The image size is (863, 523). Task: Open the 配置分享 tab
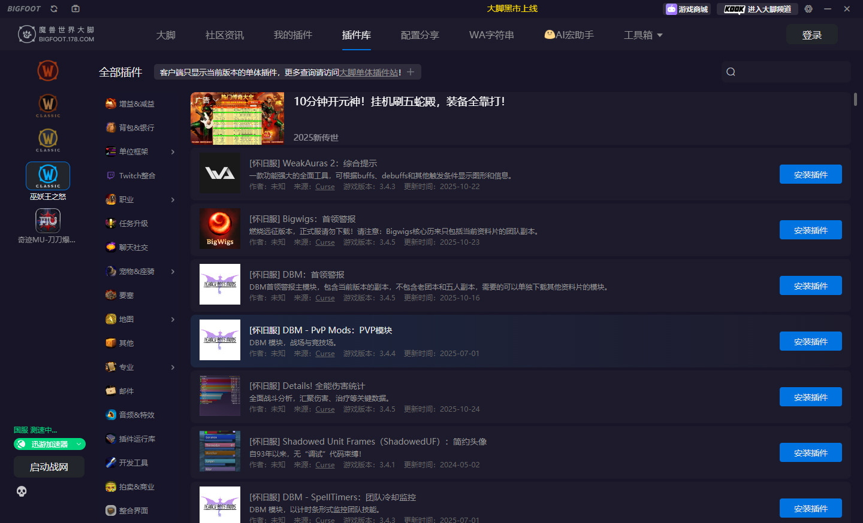pos(420,35)
